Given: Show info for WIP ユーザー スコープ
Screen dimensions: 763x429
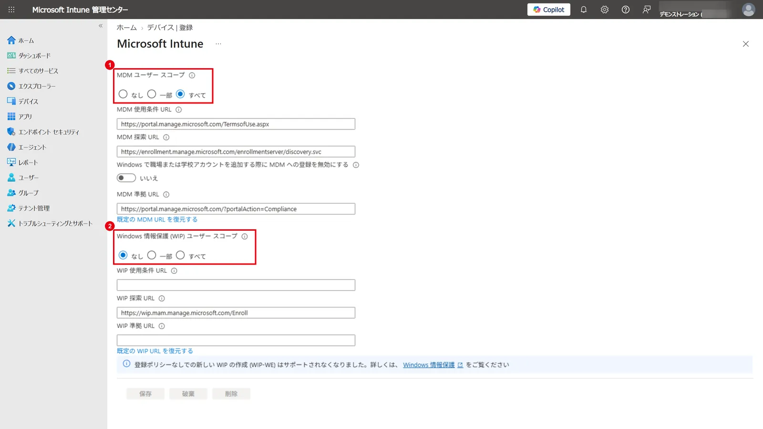Looking at the screenshot, I should click(x=244, y=236).
